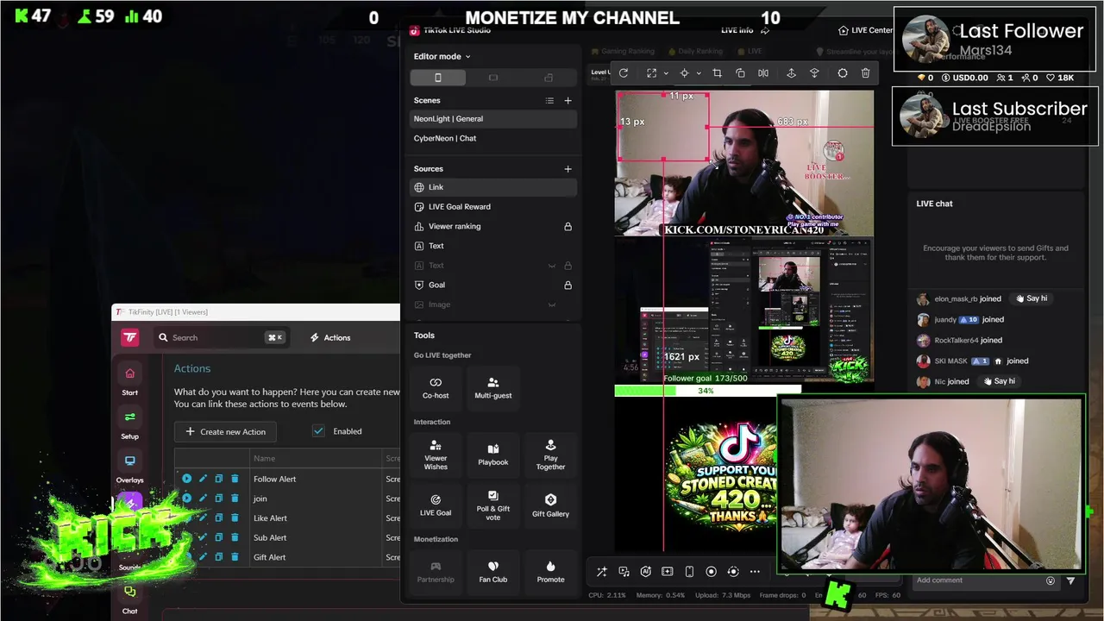The image size is (1104, 621).
Task: Add a new scene with plus icon
Action: point(568,101)
